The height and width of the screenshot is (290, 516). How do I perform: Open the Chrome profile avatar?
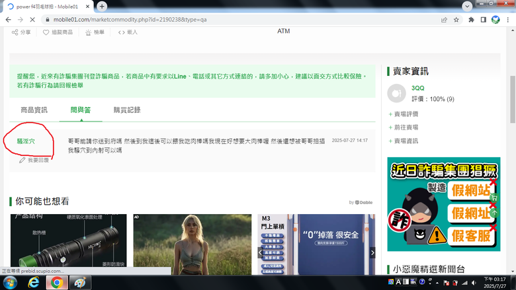pyautogui.click(x=495, y=20)
